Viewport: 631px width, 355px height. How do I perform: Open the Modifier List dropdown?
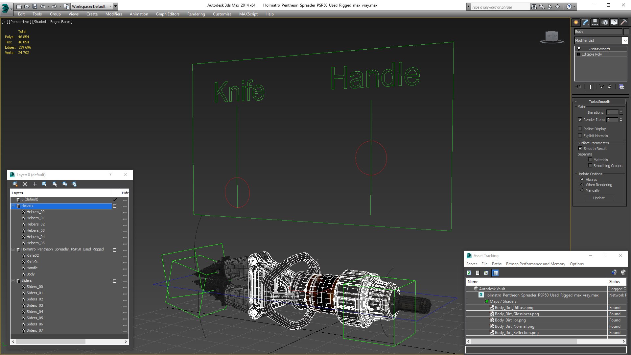coord(625,40)
